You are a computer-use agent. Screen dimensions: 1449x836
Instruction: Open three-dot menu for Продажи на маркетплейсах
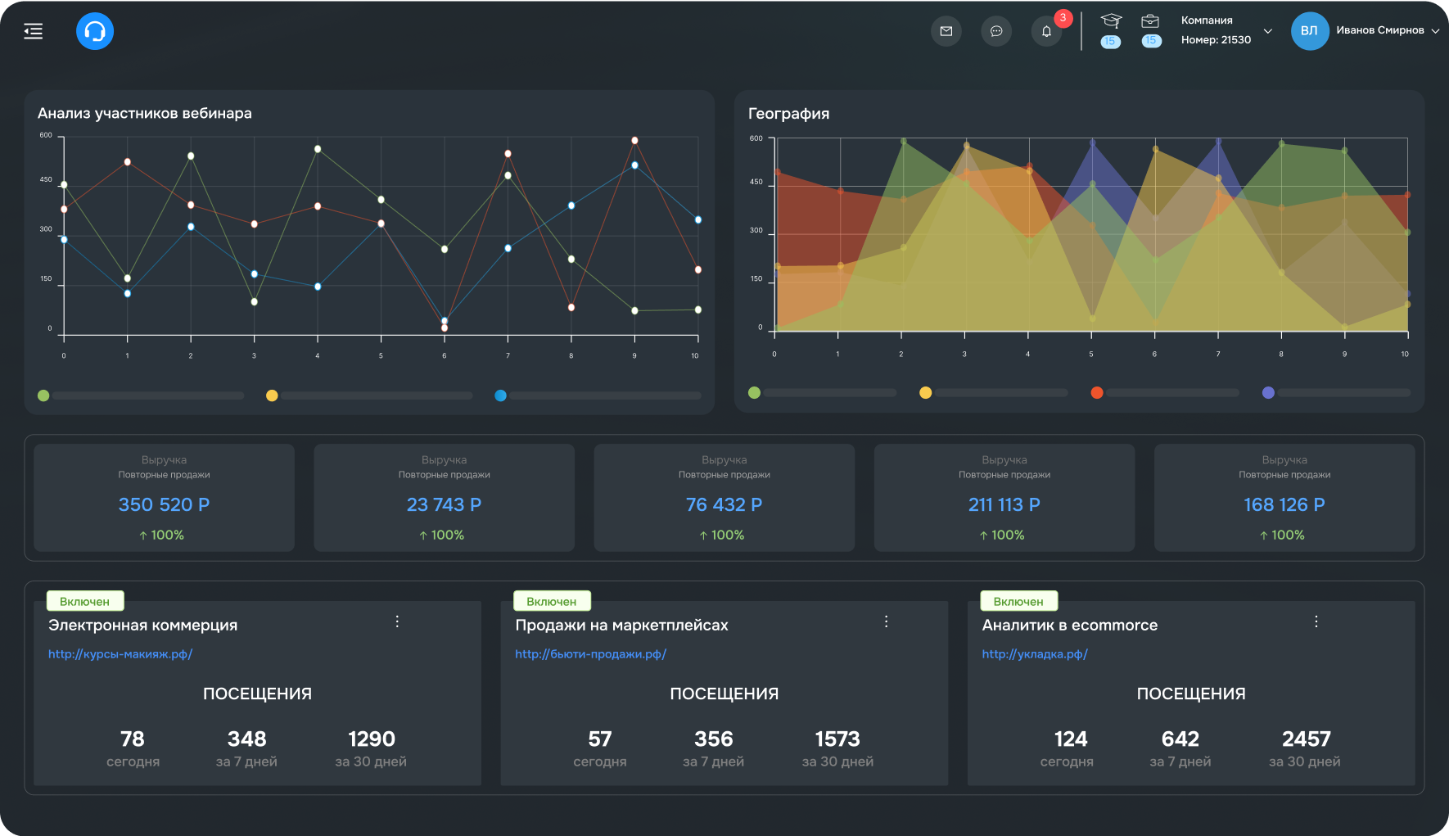tap(886, 621)
